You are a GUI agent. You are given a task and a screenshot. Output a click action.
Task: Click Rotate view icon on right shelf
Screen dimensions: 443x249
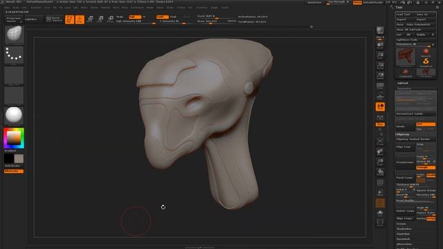pos(380,172)
